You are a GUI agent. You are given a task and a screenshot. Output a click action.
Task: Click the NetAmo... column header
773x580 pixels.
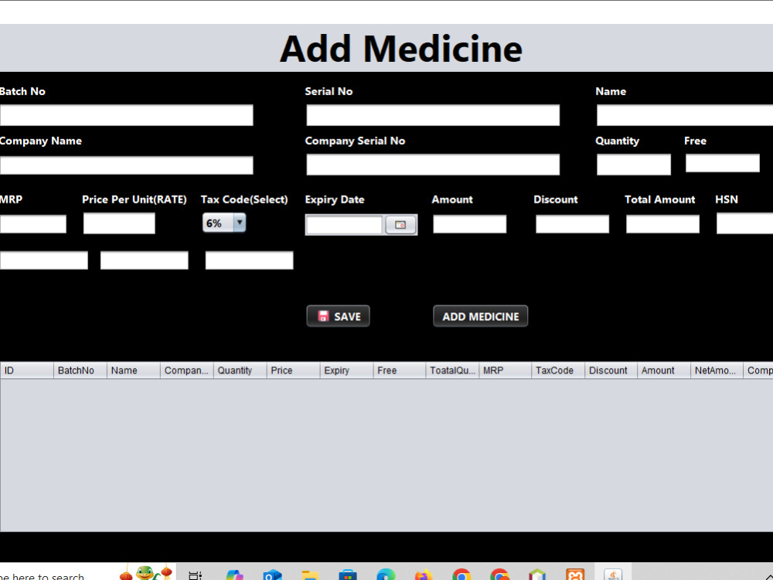point(717,370)
